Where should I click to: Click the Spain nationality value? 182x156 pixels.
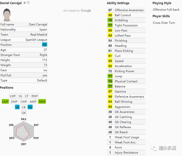pyautogui.click(x=43, y=30)
